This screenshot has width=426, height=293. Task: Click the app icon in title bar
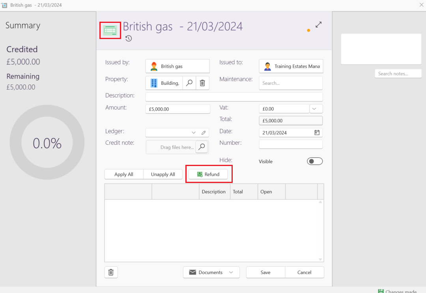[4, 5]
